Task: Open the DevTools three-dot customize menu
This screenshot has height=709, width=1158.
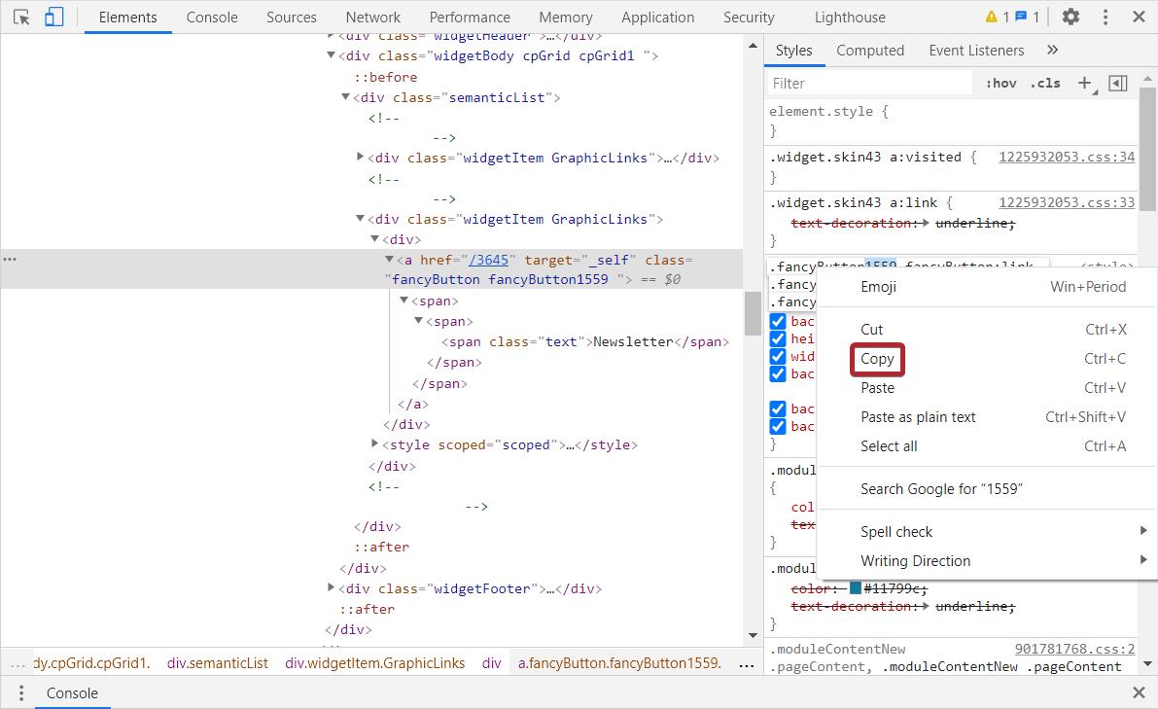Action: click(x=1105, y=17)
